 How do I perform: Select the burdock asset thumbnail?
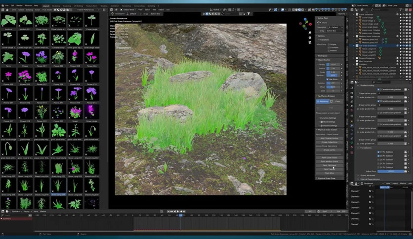[x=8, y=20]
